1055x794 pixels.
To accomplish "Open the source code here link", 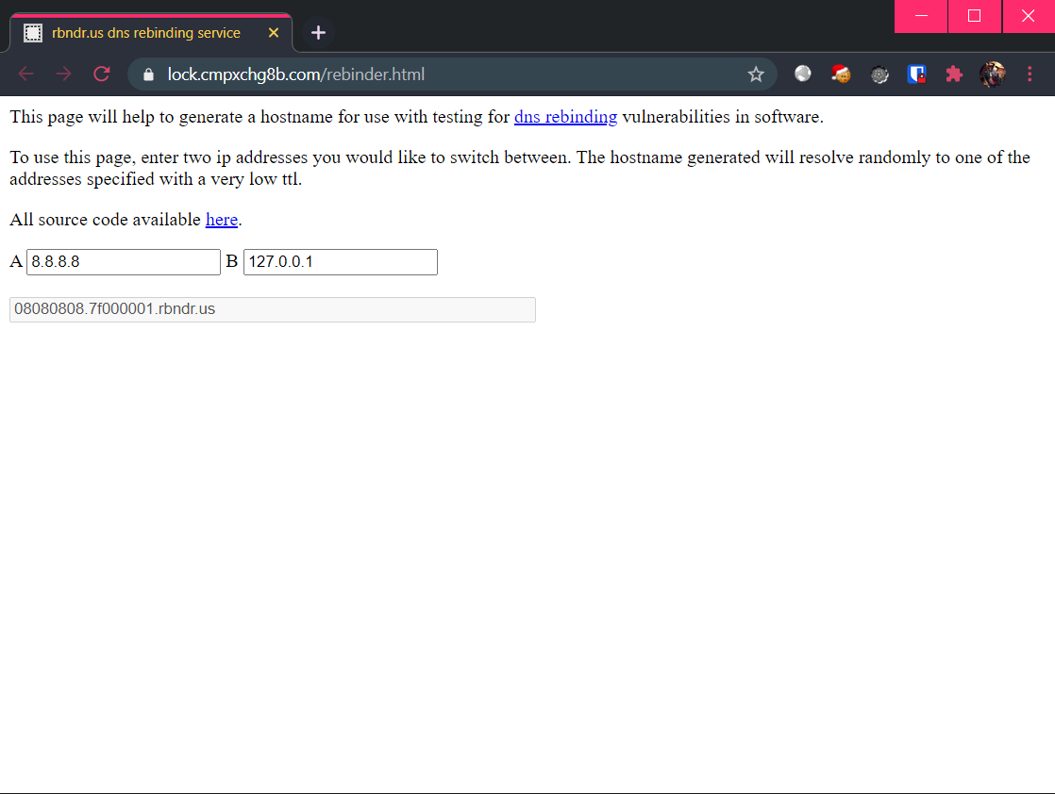I will (x=222, y=220).
